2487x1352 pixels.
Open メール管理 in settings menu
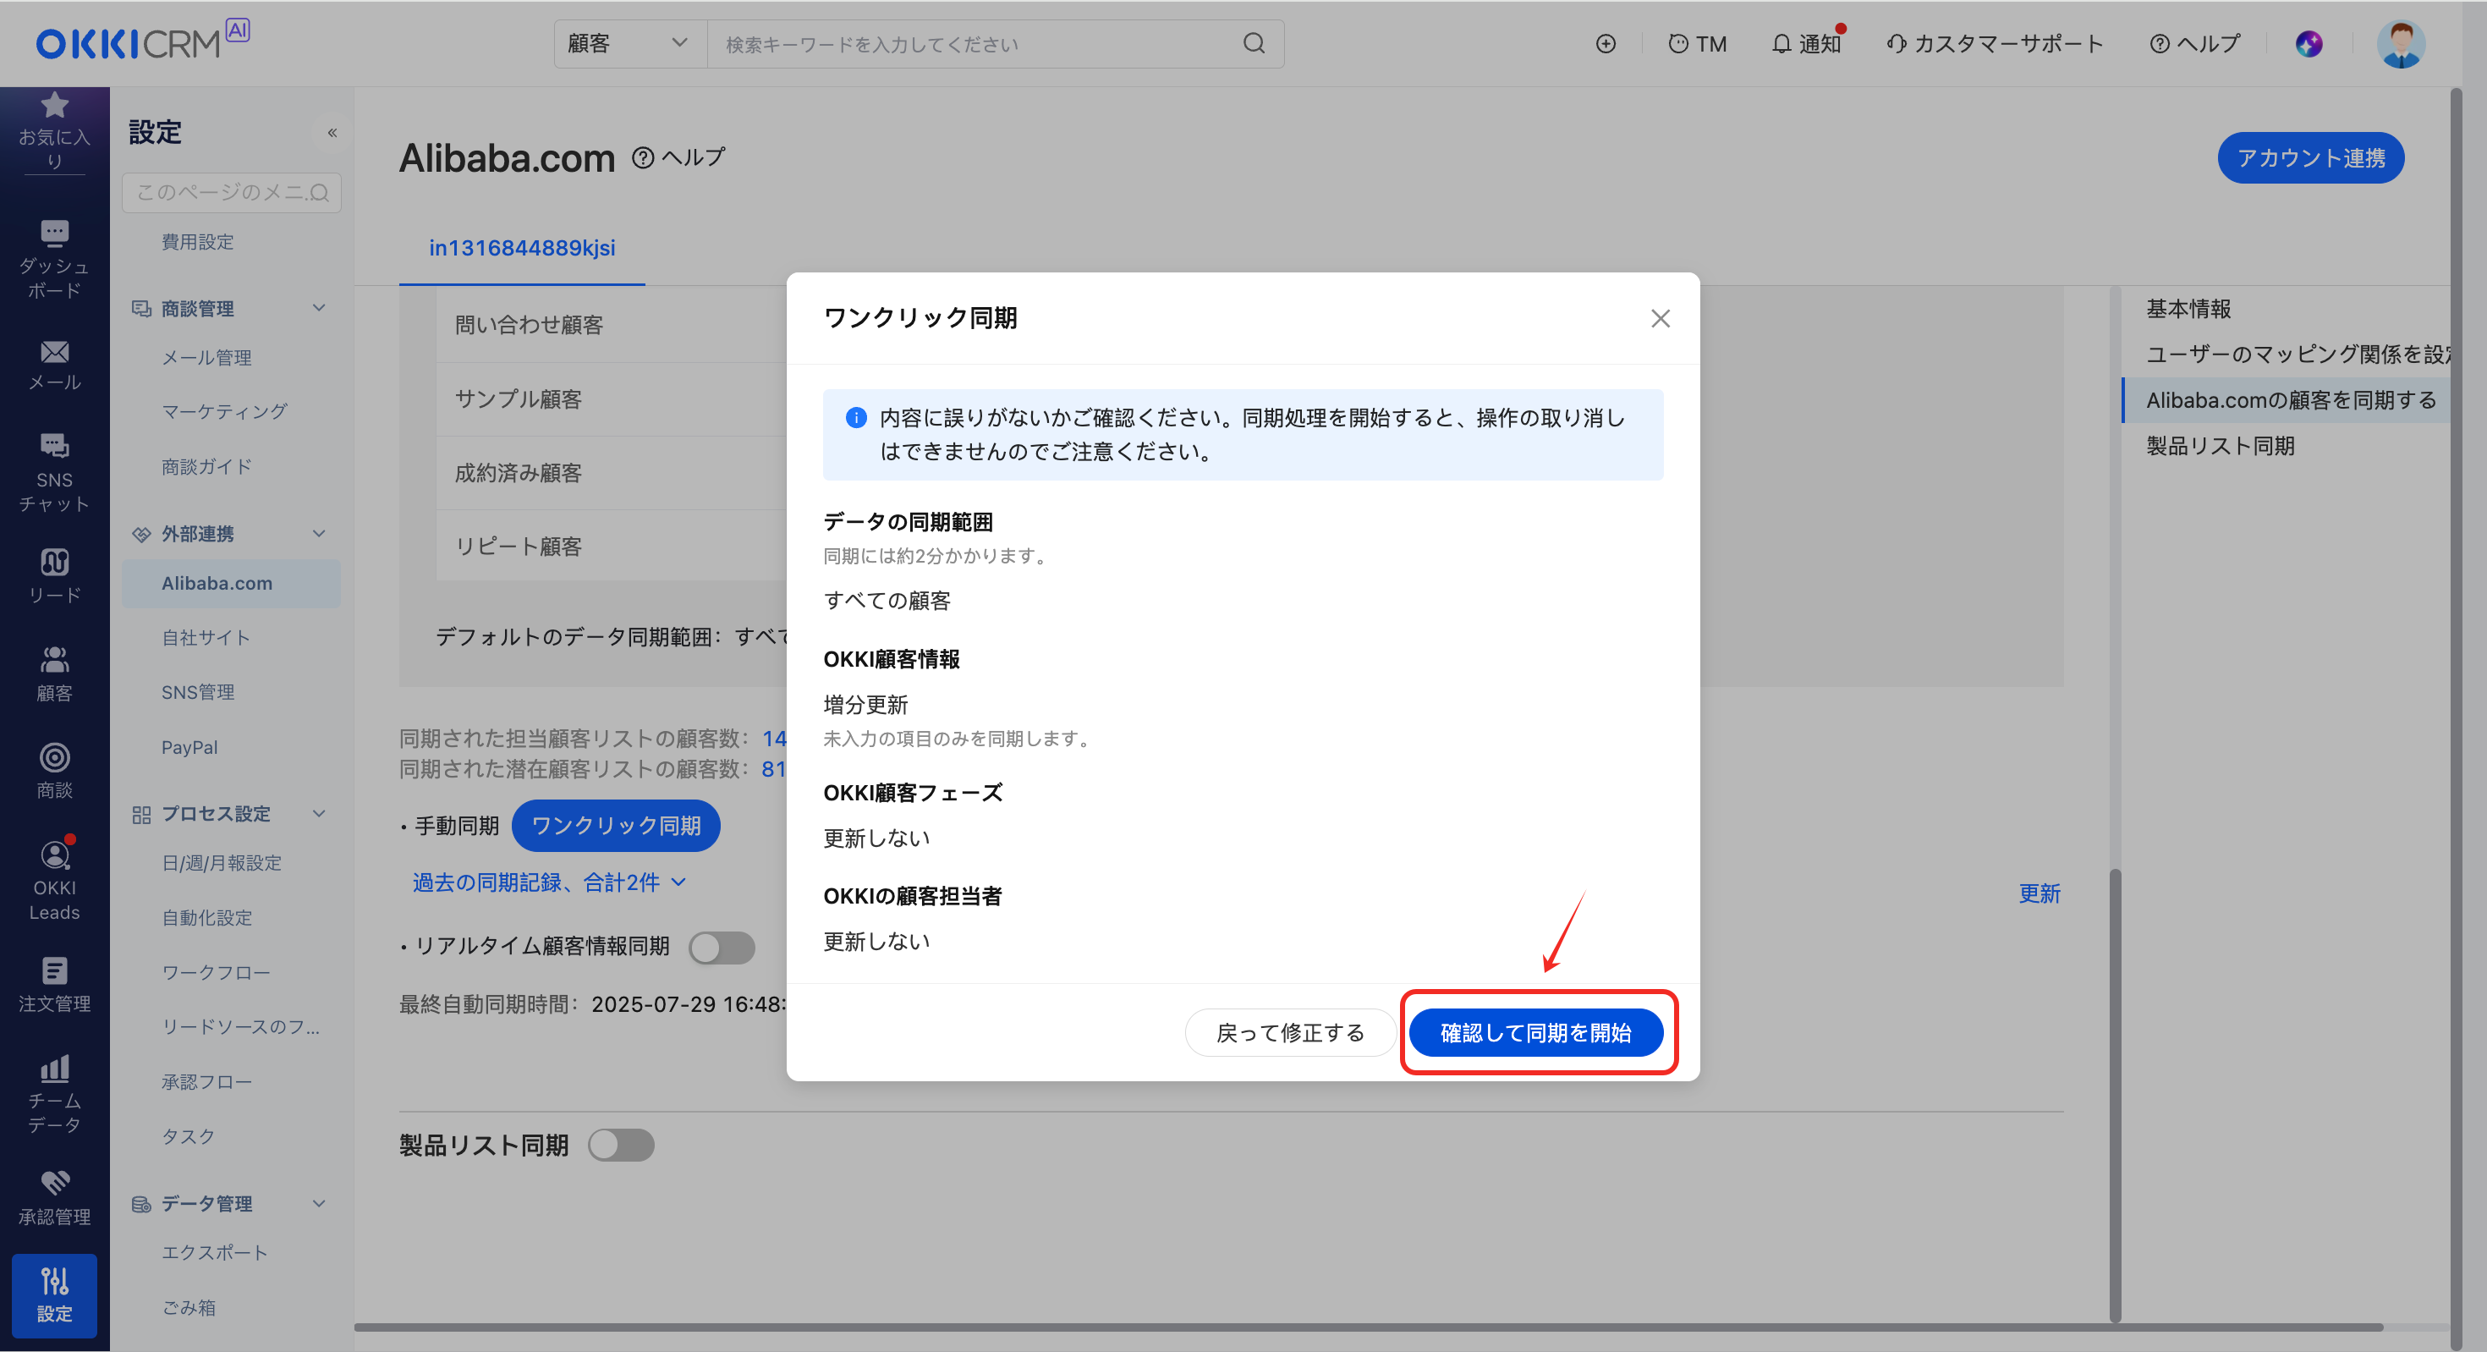[206, 357]
